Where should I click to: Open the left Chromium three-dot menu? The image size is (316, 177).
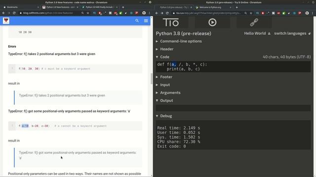(x=149, y=13)
